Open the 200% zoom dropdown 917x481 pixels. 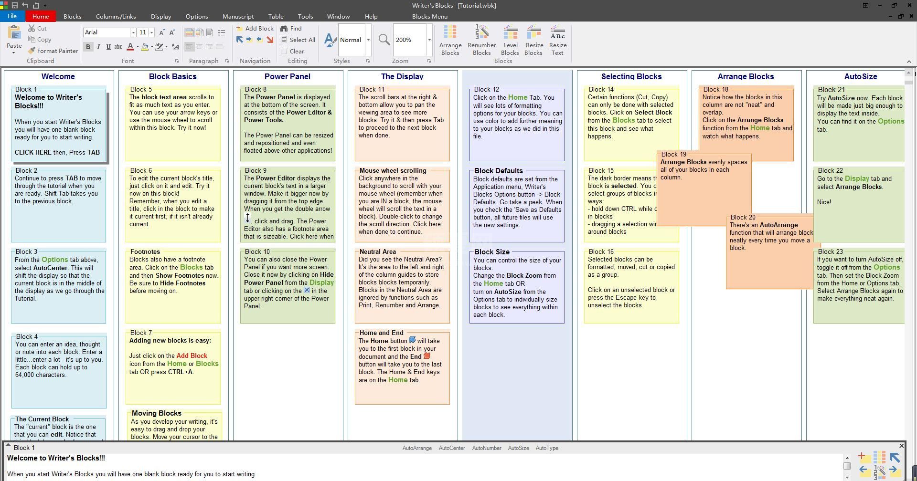tap(429, 40)
